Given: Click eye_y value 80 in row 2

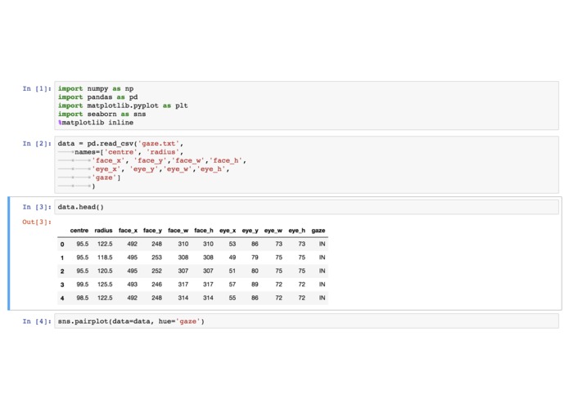Looking at the screenshot, I should (255, 271).
